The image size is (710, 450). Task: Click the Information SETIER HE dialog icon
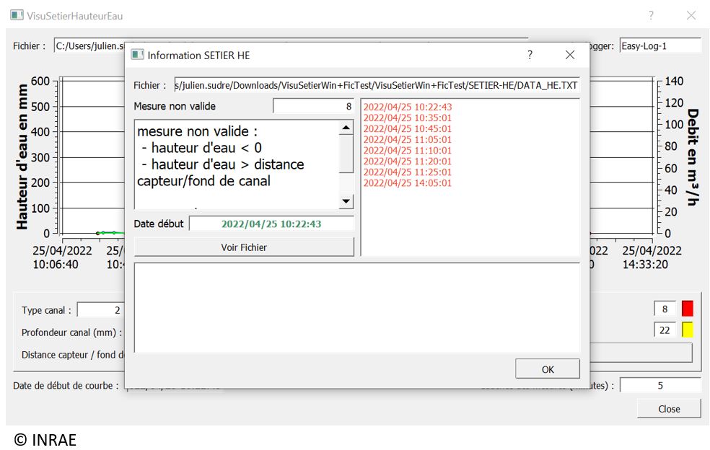click(137, 55)
